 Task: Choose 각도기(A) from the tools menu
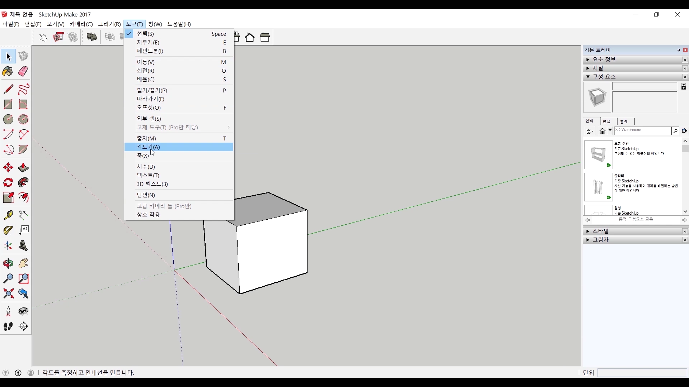[x=149, y=147]
